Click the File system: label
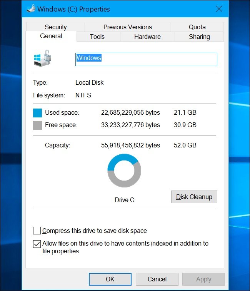 pos(49,95)
